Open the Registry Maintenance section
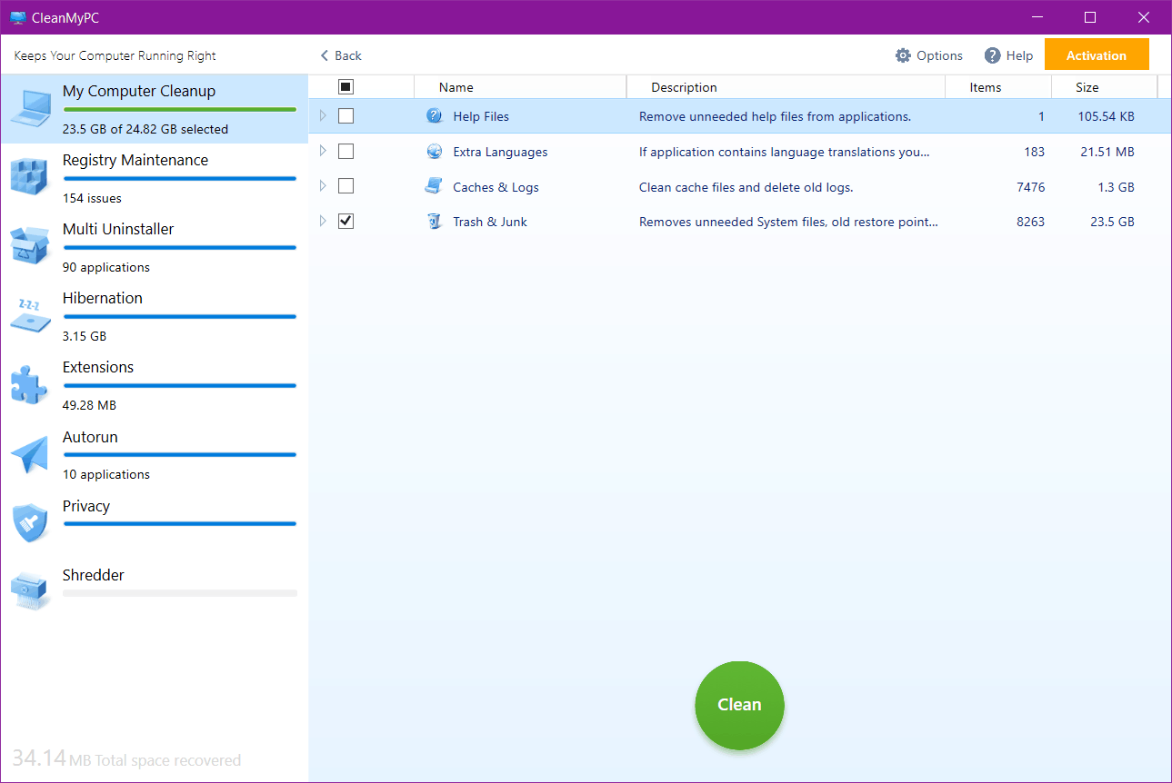The height and width of the screenshot is (783, 1172). [155, 178]
